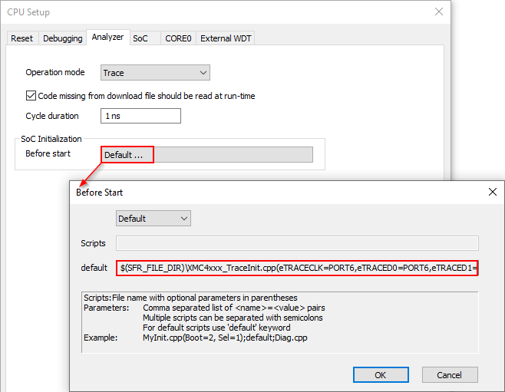Open the Debugging tab
The width and height of the screenshot is (505, 392).
click(x=62, y=38)
